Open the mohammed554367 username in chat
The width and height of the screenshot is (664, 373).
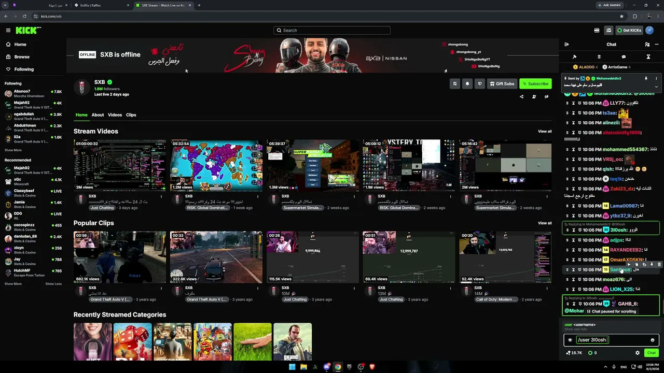pyautogui.click(x=625, y=150)
